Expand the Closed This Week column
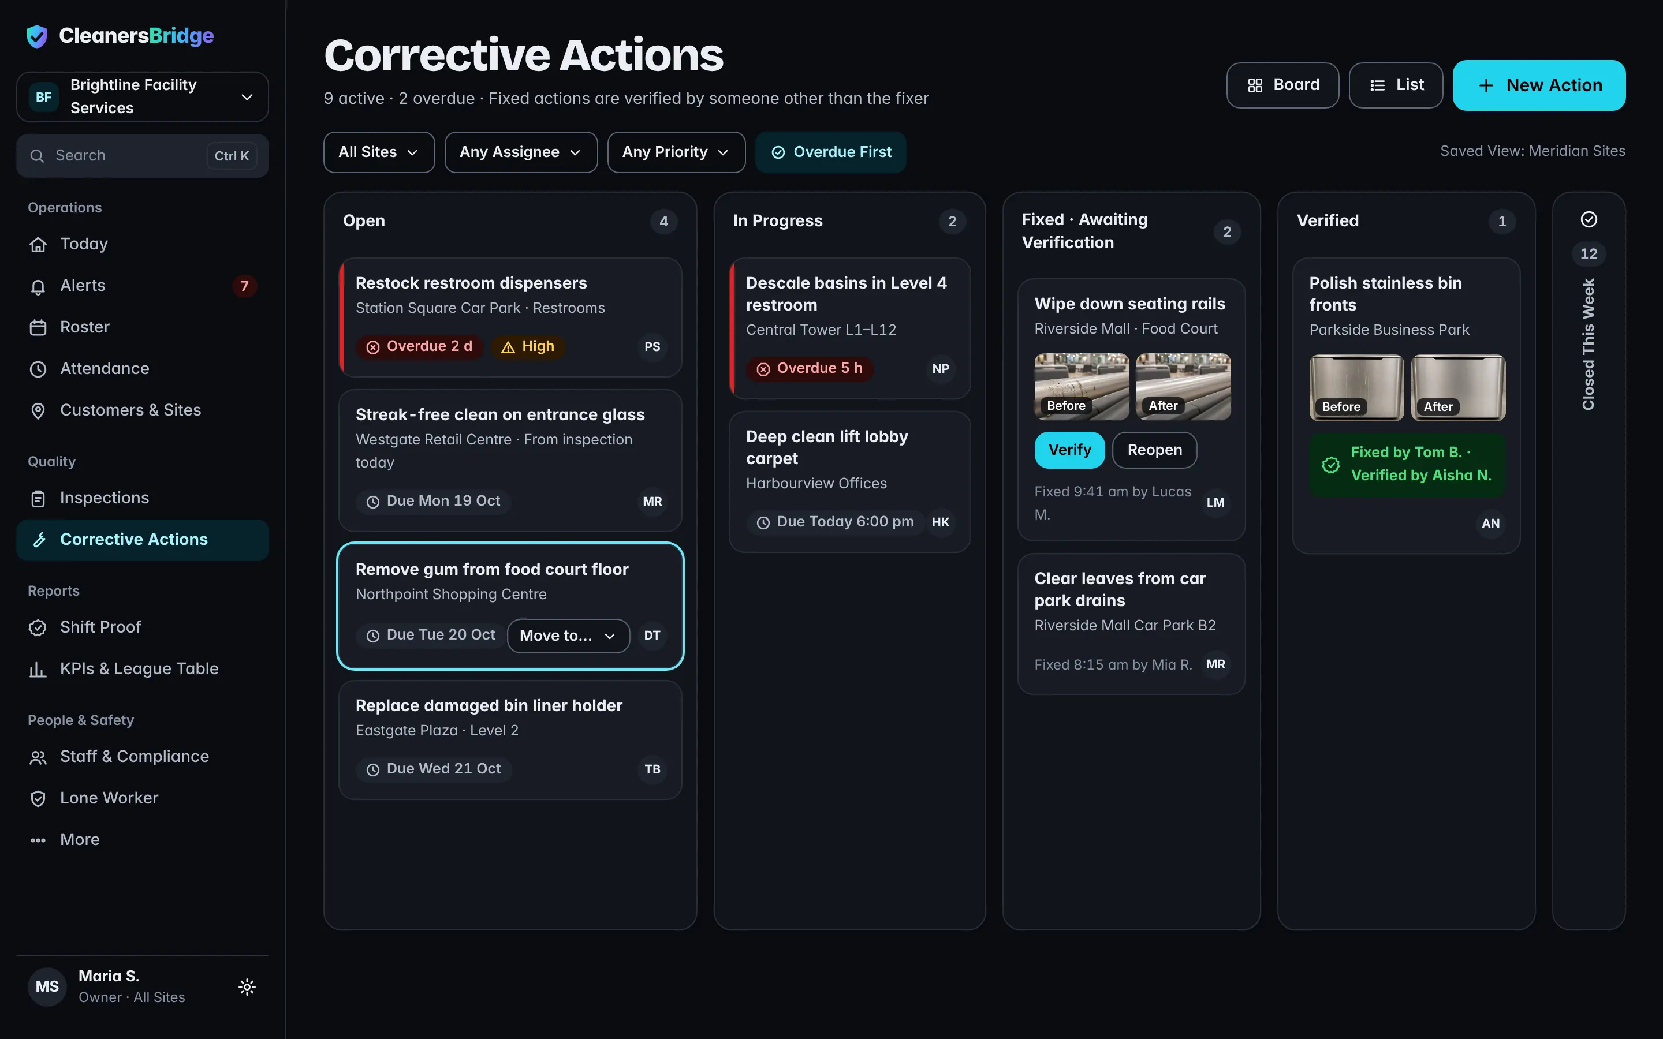1663x1039 pixels. click(1589, 560)
